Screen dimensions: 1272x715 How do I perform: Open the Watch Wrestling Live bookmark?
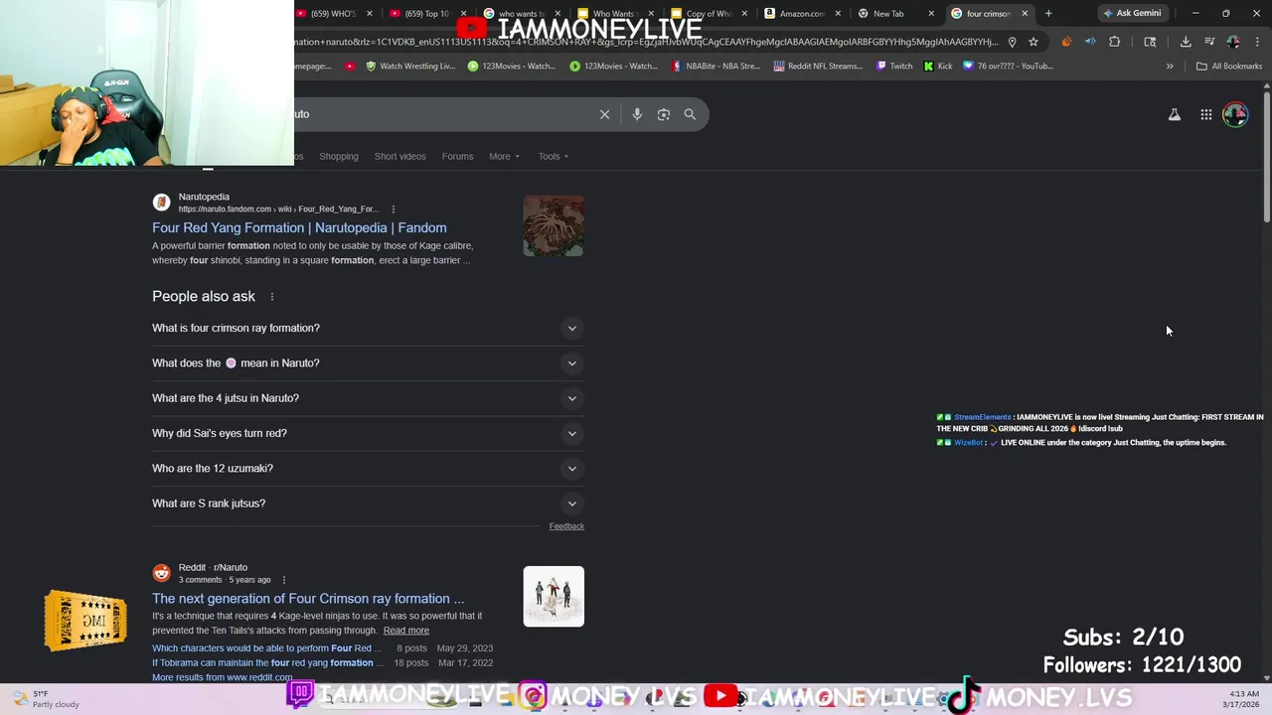[410, 67]
